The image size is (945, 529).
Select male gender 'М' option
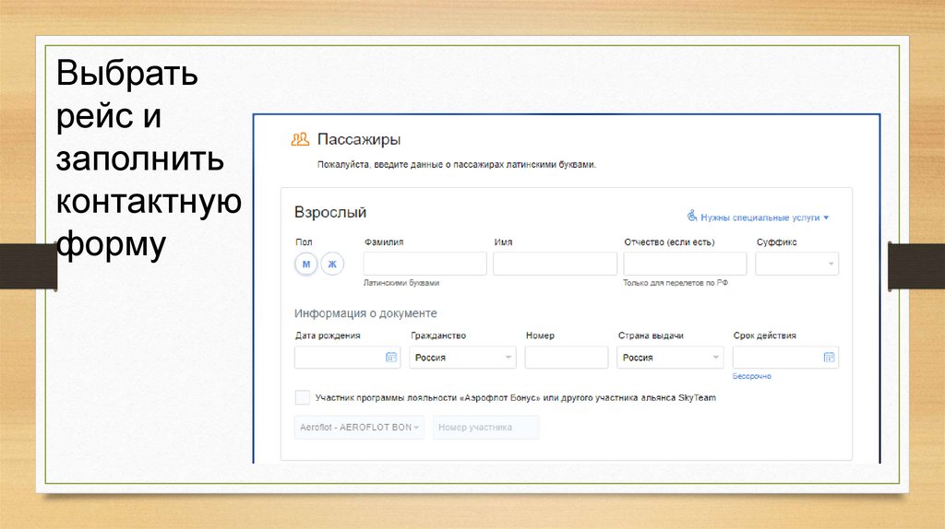coord(306,264)
